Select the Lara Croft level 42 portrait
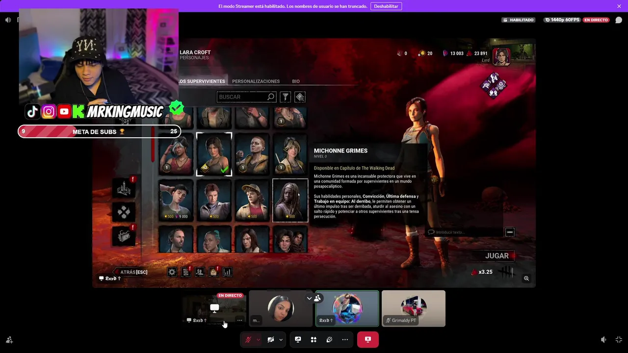This screenshot has width=628, height=353. (214, 154)
